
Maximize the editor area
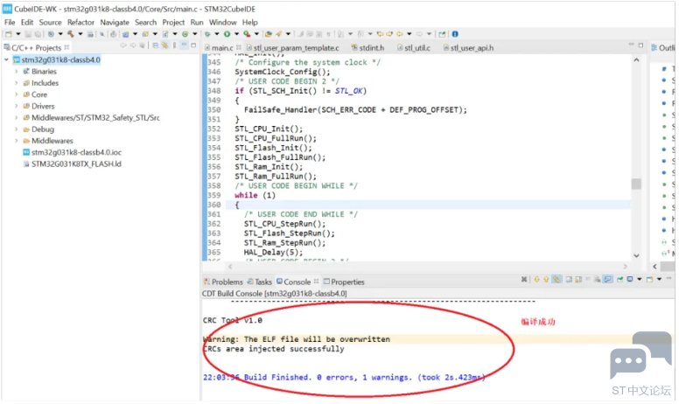640,45
